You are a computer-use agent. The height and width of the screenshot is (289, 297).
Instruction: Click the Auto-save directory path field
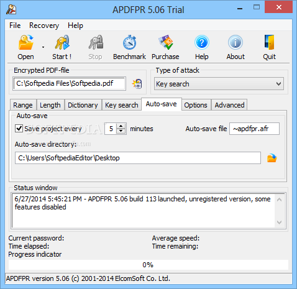click(138, 158)
